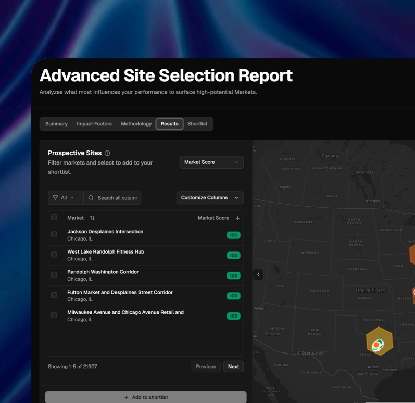Click the yellow hexagon marker in Texas
The width and height of the screenshot is (415, 403).
tap(379, 342)
